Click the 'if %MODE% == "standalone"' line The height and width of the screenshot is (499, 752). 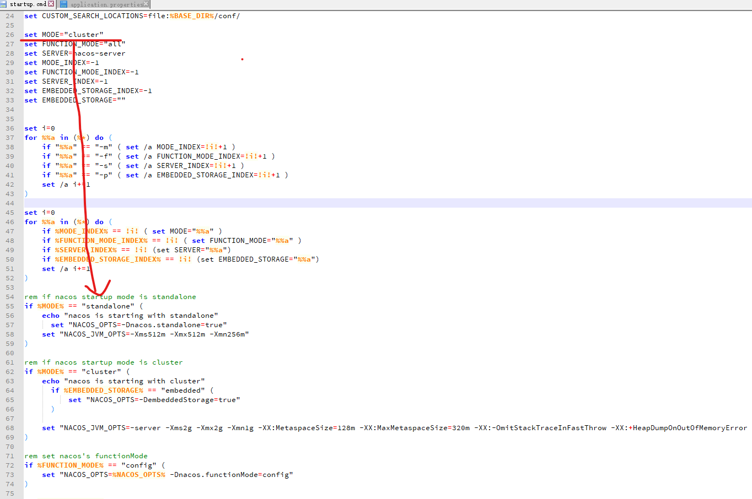tap(83, 306)
